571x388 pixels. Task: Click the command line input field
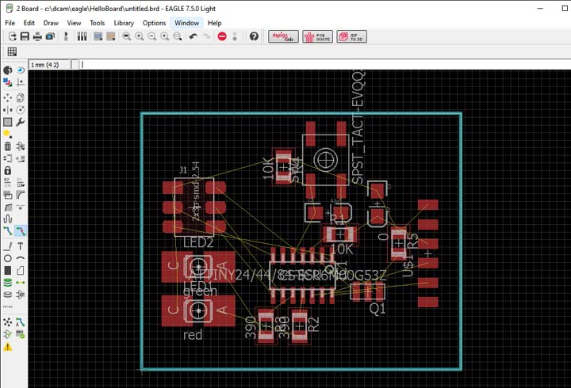click(x=324, y=65)
